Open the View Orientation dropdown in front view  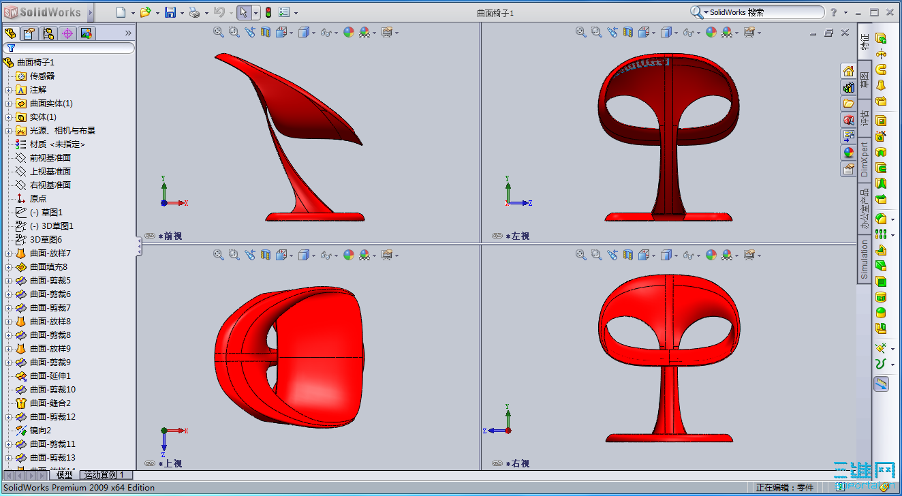coord(291,32)
